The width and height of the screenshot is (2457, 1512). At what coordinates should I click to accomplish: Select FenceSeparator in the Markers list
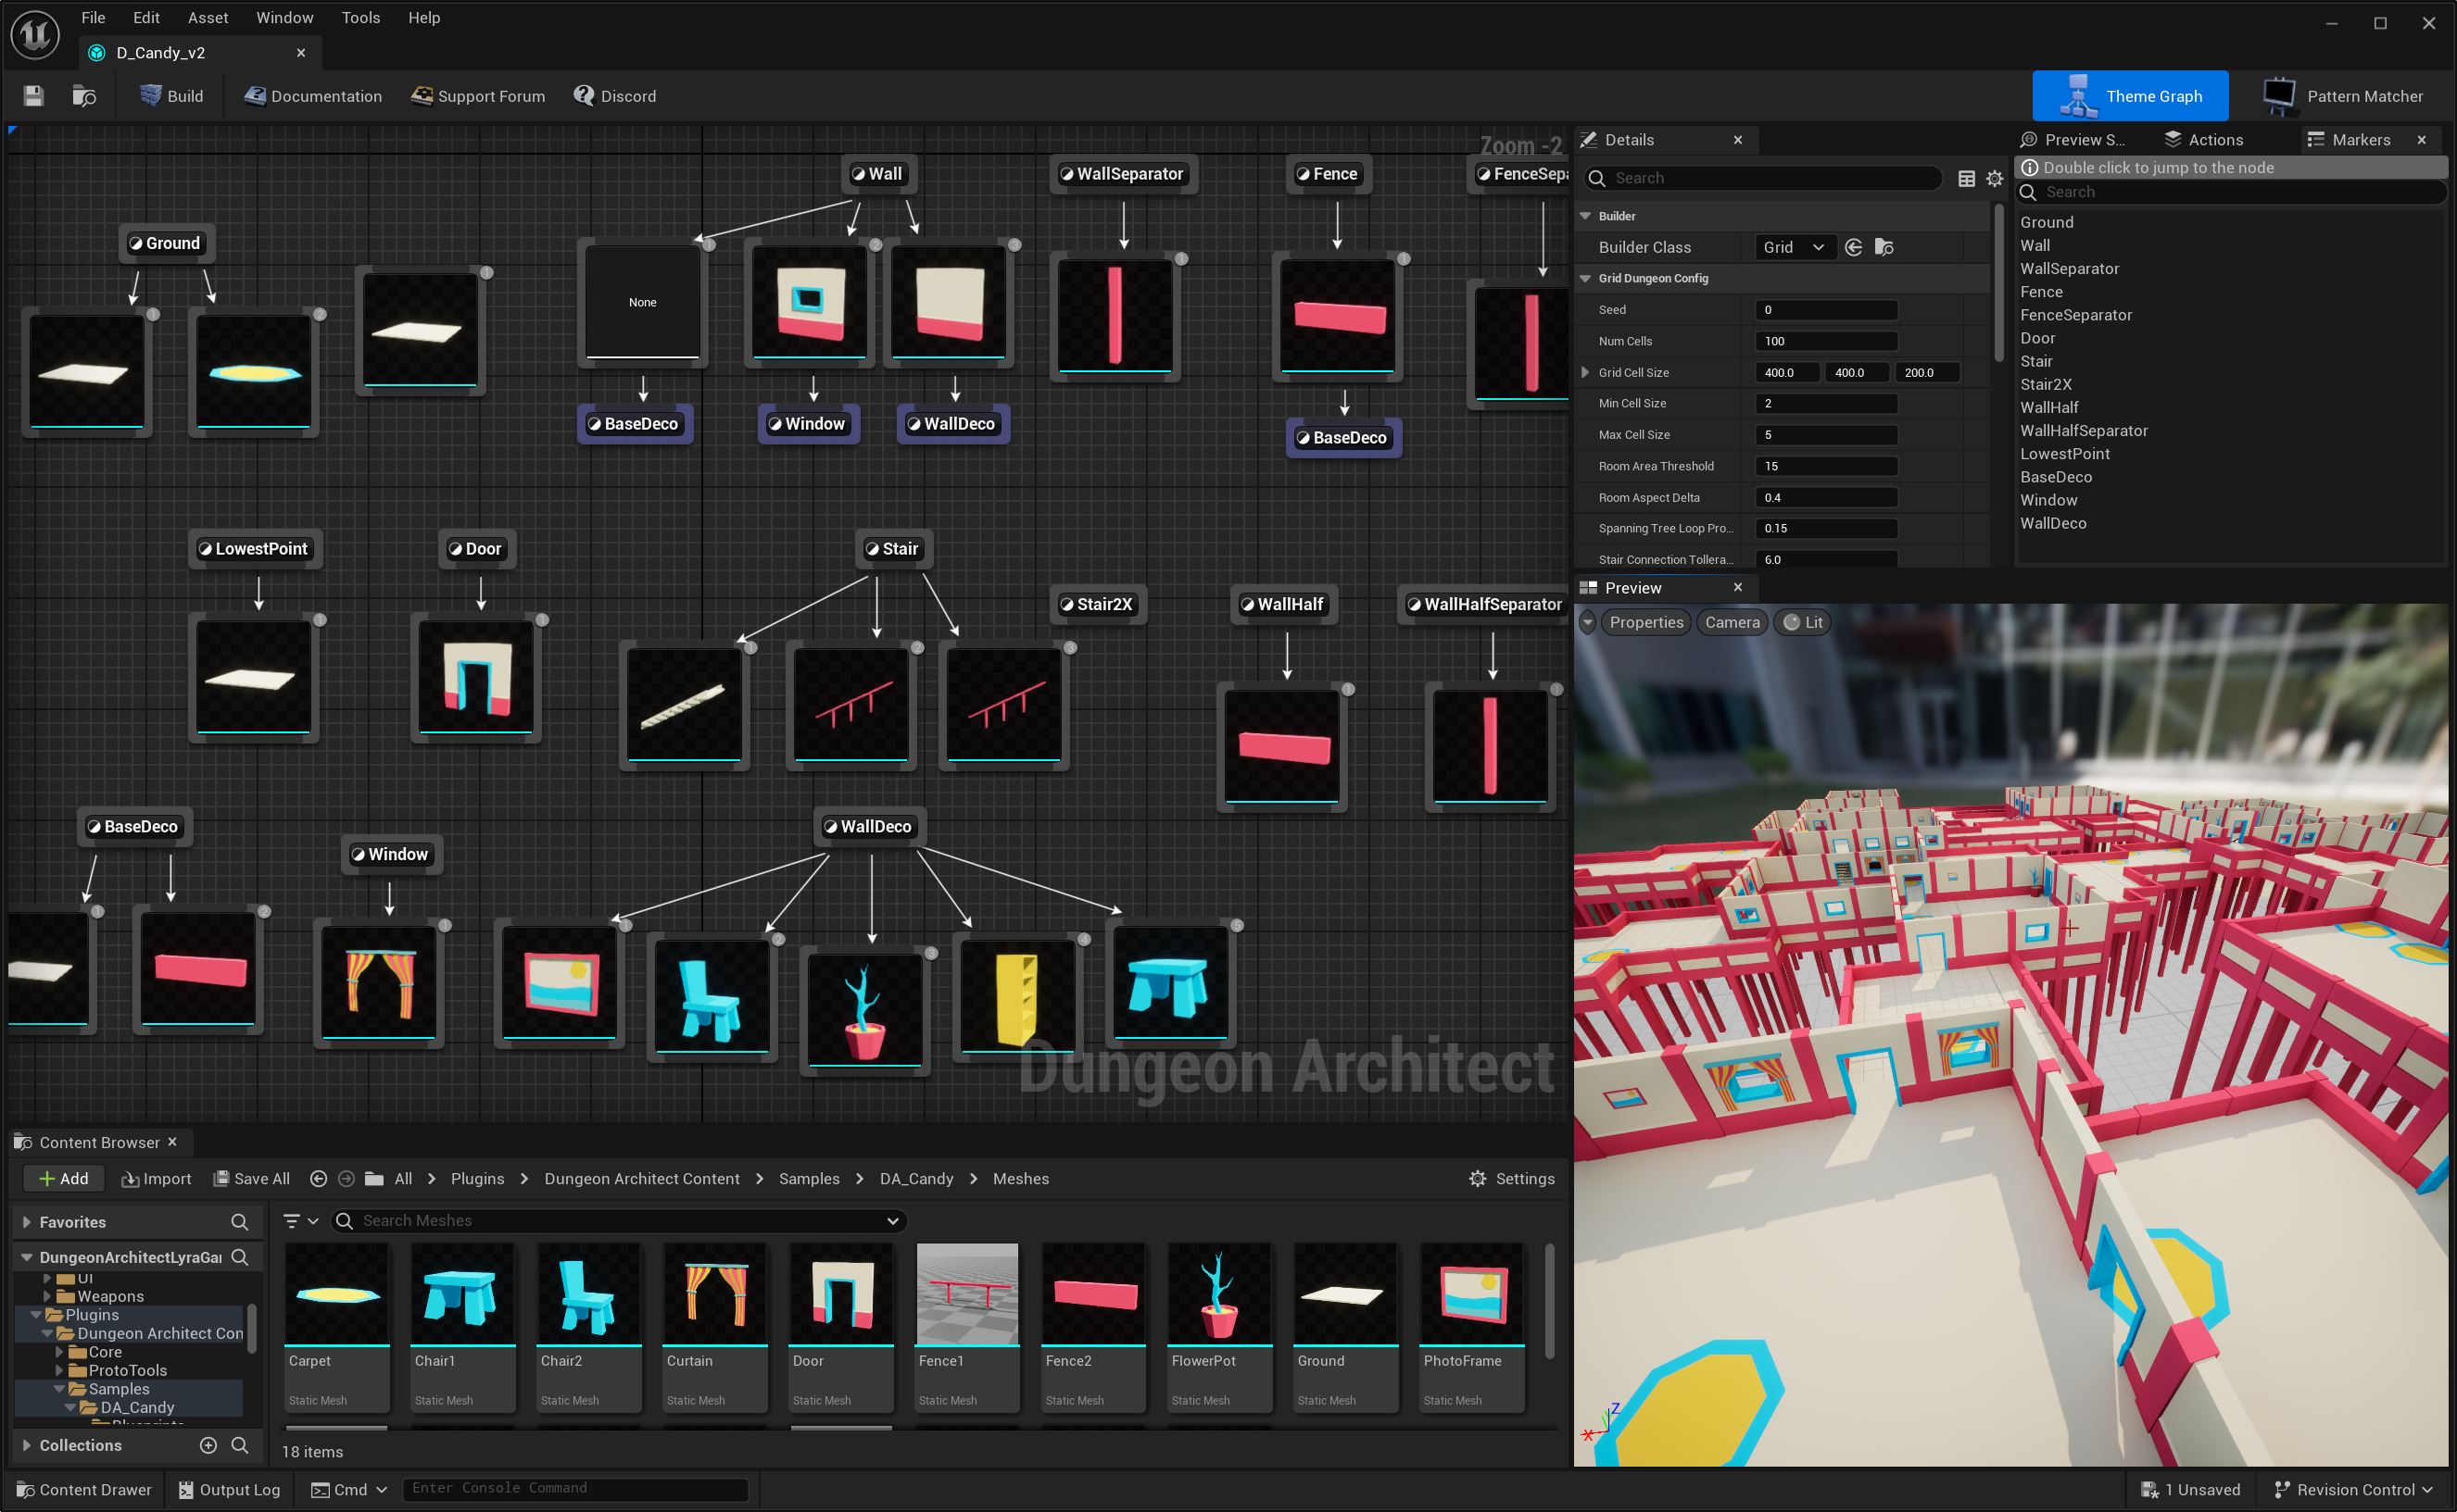coord(2076,315)
